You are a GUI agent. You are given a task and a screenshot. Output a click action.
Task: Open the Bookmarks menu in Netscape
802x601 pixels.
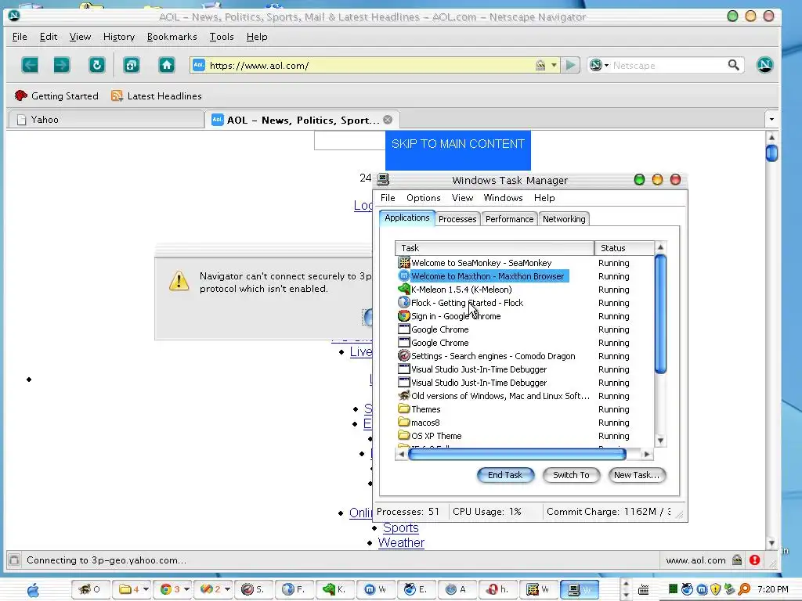click(172, 37)
